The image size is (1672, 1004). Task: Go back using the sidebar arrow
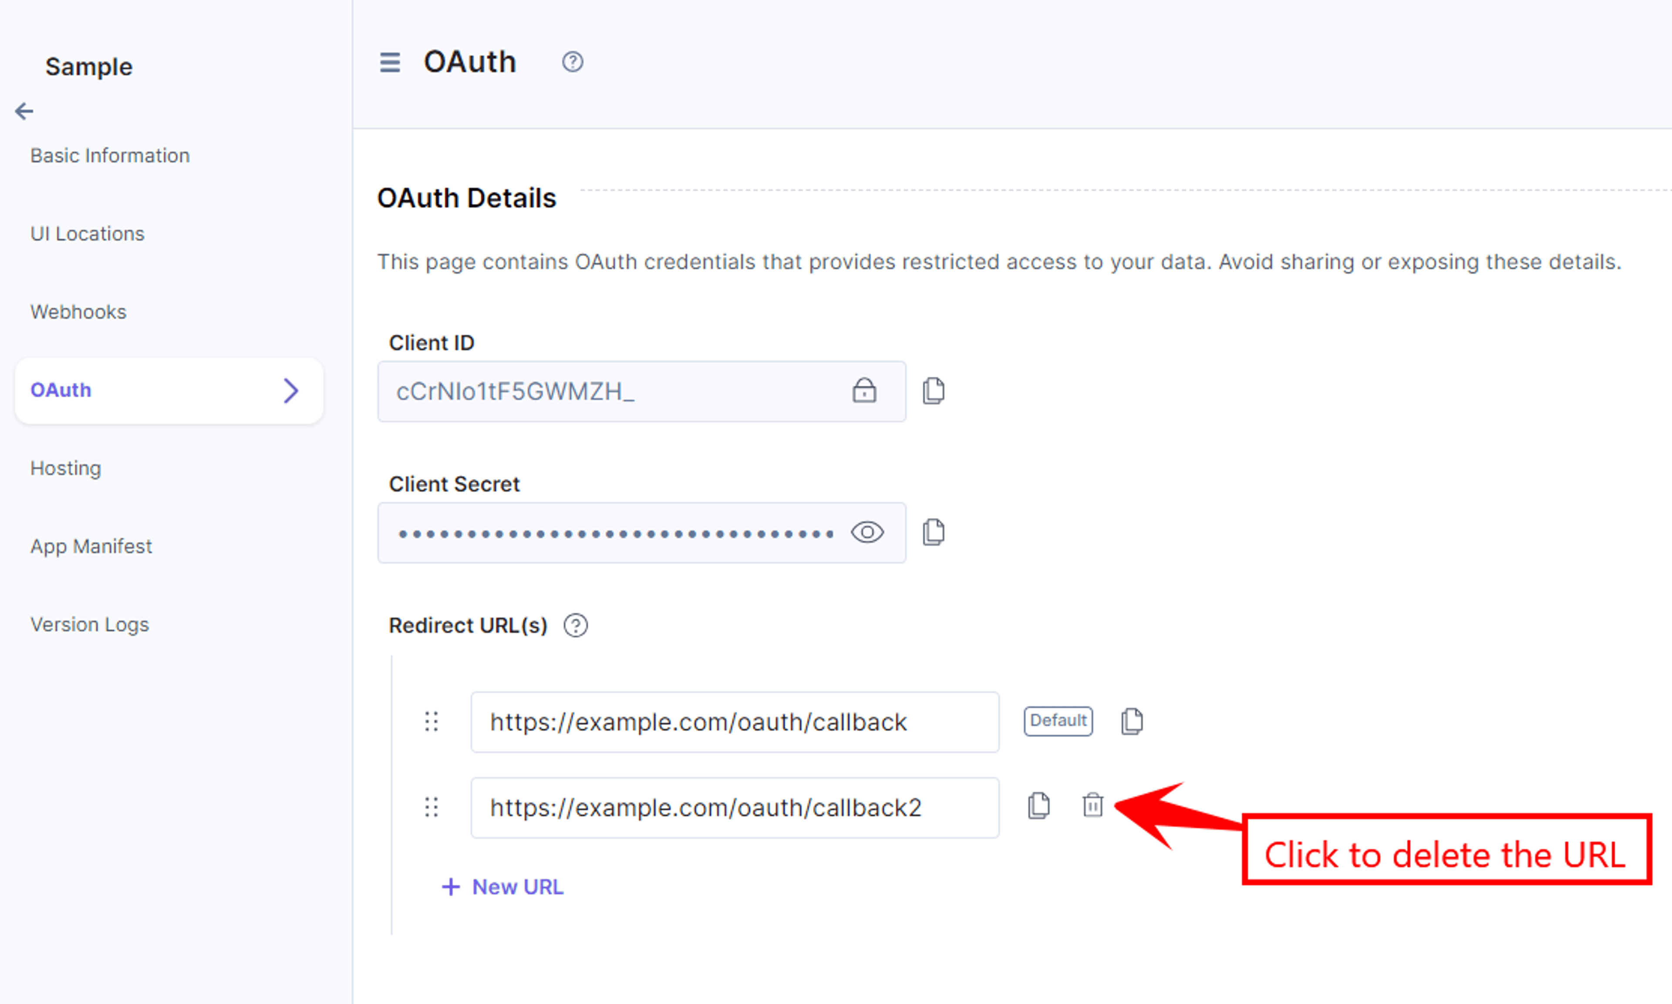point(24,111)
